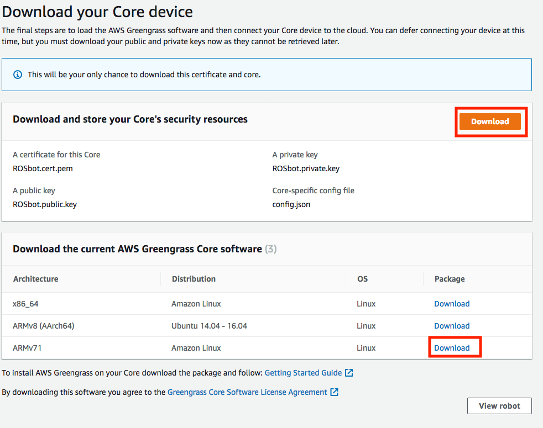Open the Greengrass Core Software License Agreement
Screen dimensions: 543x428
pyautogui.click(x=247, y=392)
